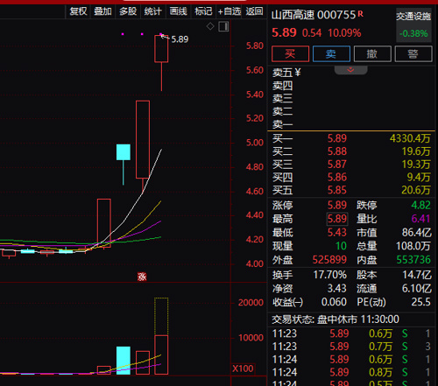This screenshot has height=386, width=438.
Task: Select 多股 multi-stock view
Action: coord(128,11)
